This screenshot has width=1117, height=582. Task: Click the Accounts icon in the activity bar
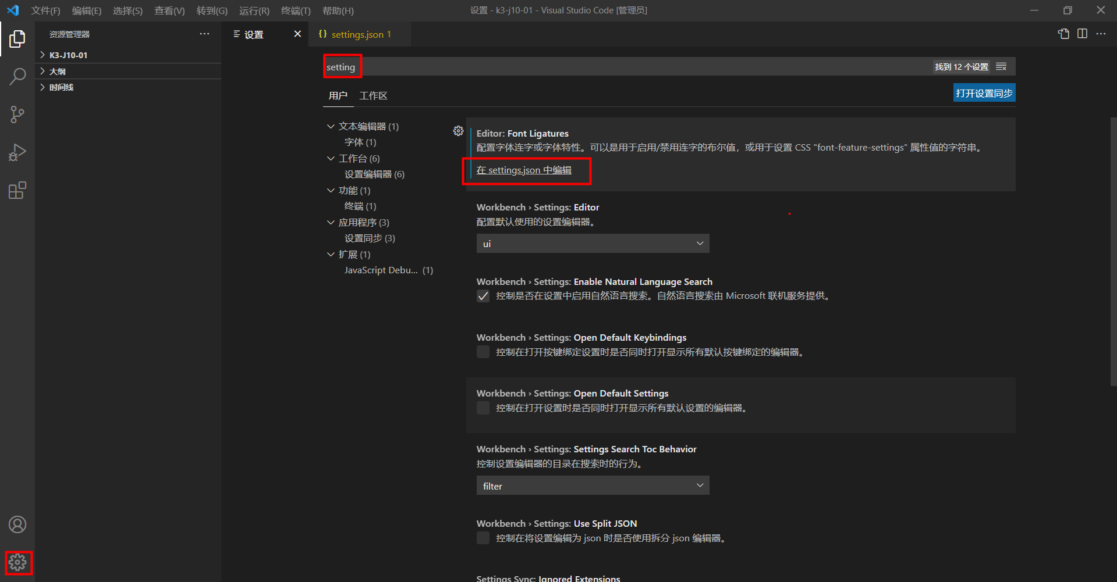pyautogui.click(x=18, y=524)
